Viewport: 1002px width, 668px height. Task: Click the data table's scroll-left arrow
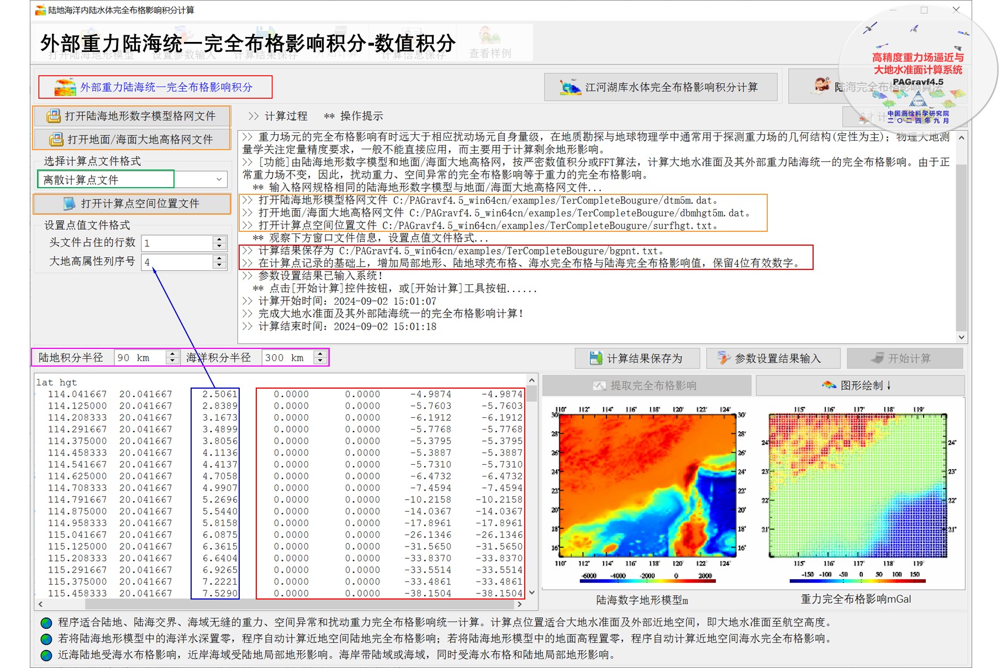pyautogui.click(x=40, y=605)
